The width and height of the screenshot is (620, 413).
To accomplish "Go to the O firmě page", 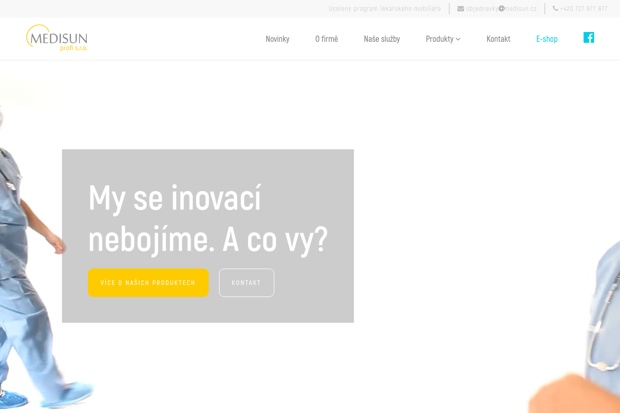I will coord(327,39).
